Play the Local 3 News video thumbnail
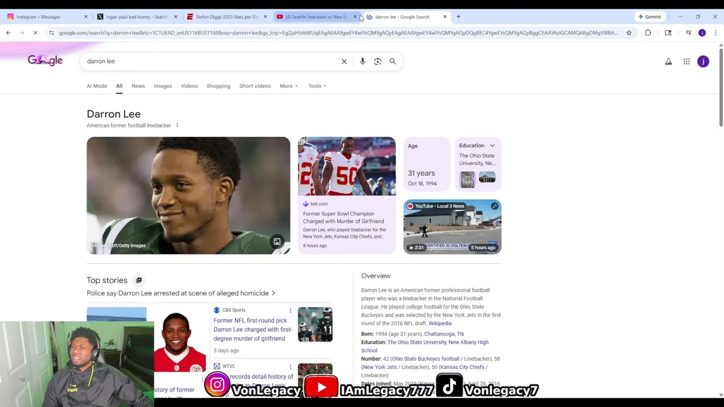This screenshot has height=407, width=724. (453, 227)
